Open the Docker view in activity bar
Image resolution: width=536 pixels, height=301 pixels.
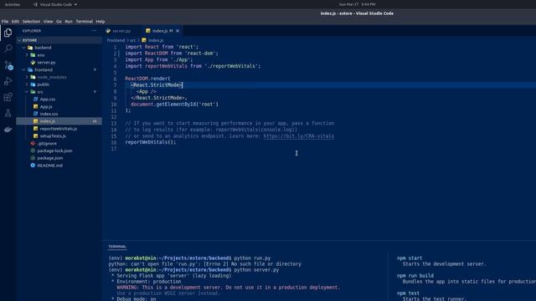[8, 130]
